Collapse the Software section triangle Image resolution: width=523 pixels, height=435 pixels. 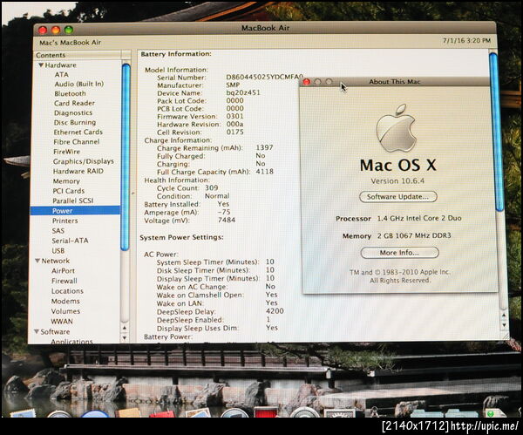point(37,331)
